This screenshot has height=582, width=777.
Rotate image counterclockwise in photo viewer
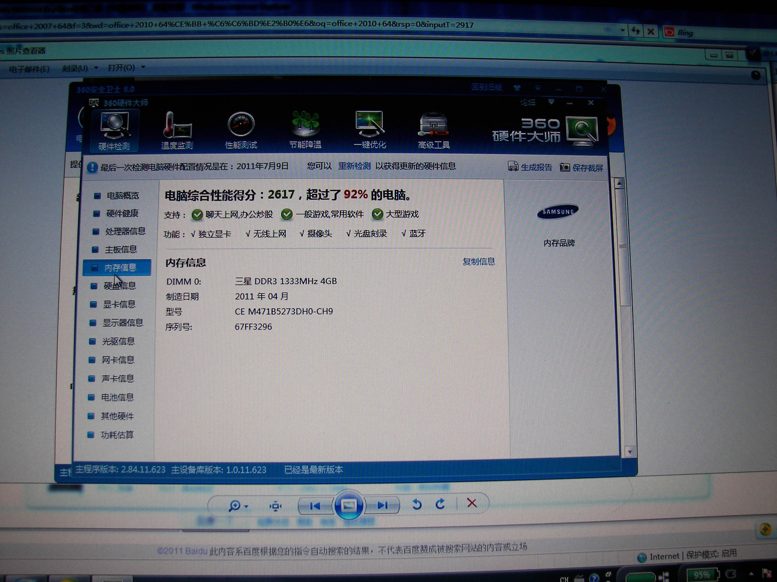point(417,504)
